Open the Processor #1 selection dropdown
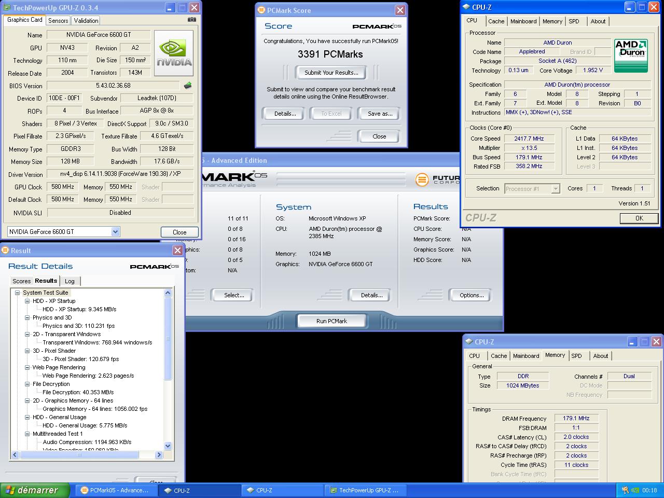Image resolution: width=664 pixels, height=498 pixels. [555, 189]
